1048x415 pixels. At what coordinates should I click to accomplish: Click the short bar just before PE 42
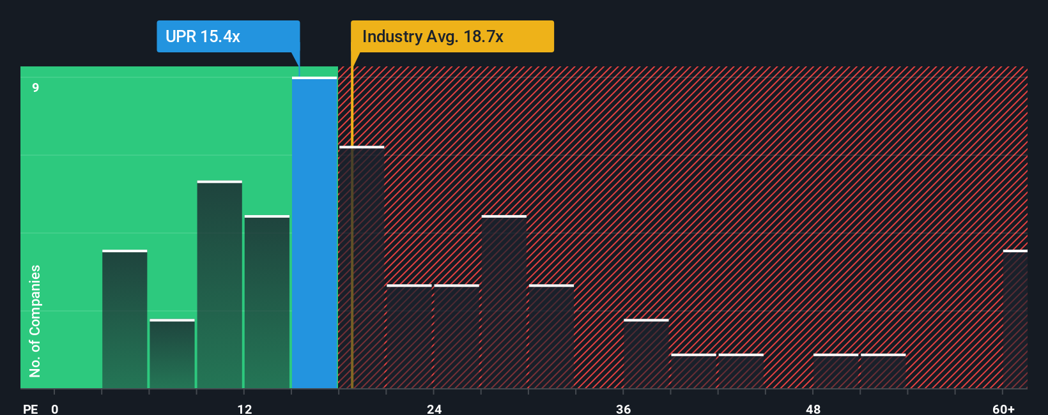693,371
